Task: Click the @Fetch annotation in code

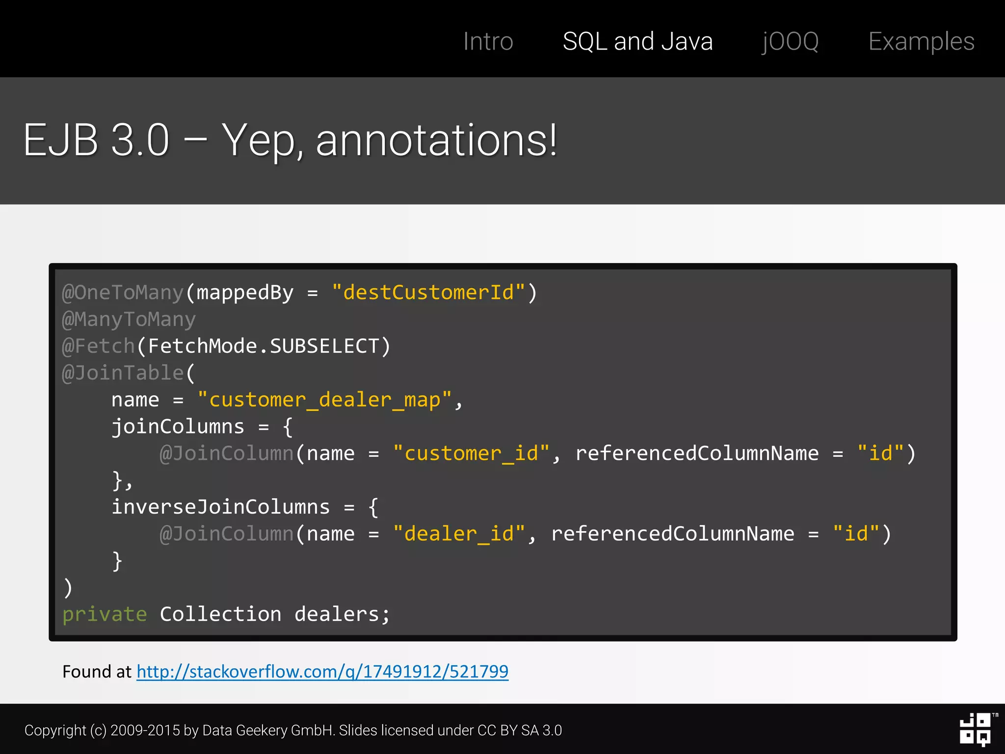Action: (x=98, y=346)
